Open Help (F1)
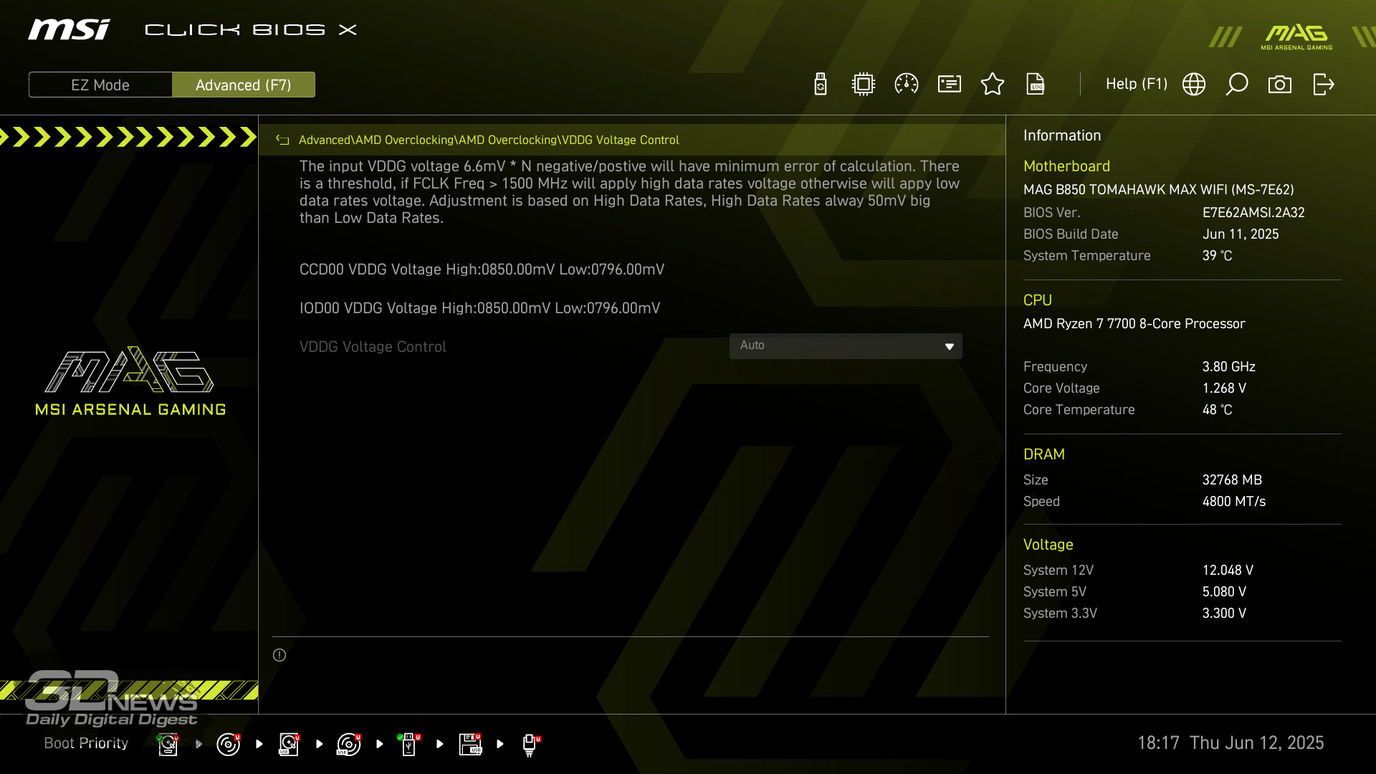Image resolution: width=1376 pixels, height=774 pixels. coord(1136,84)
